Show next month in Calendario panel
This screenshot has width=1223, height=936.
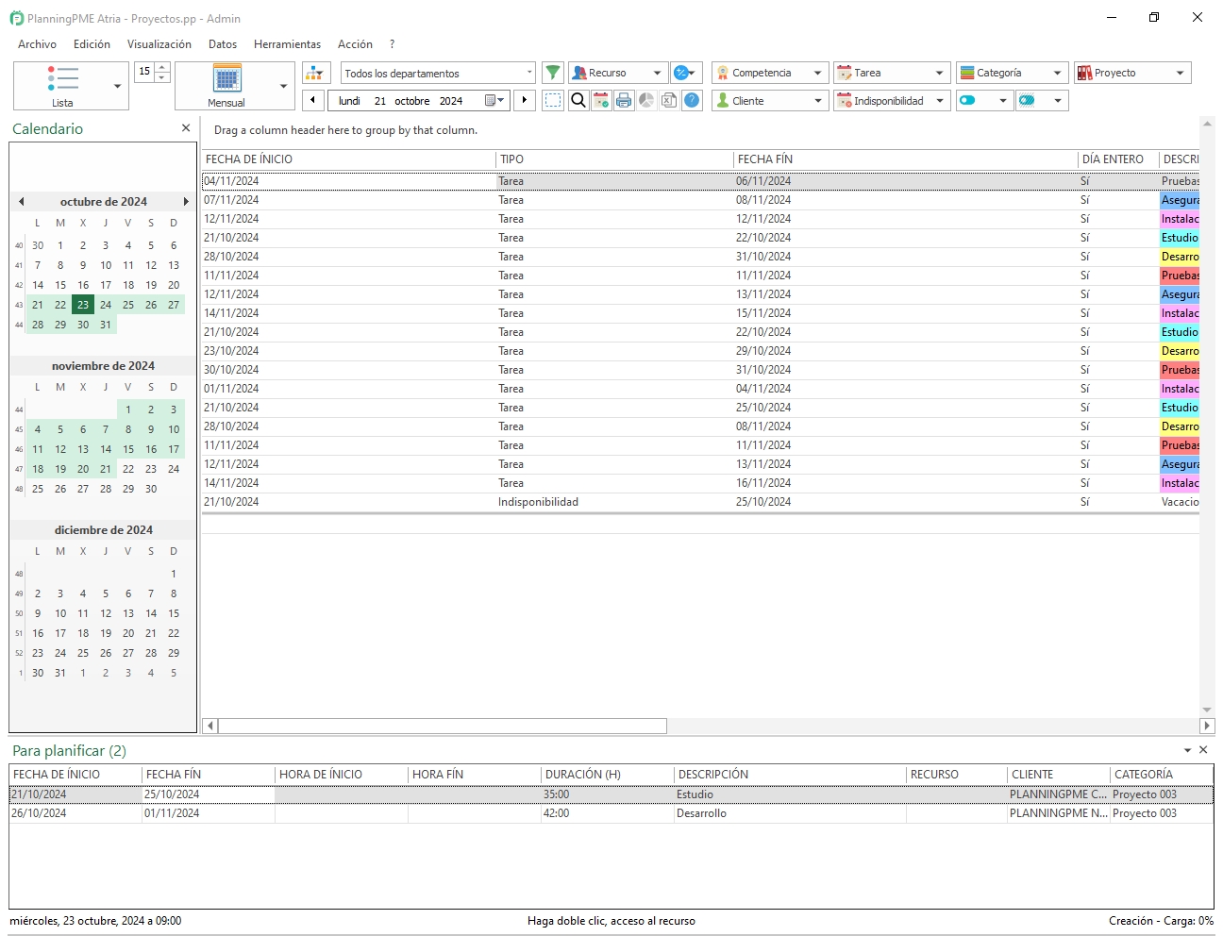click(186, 201)
